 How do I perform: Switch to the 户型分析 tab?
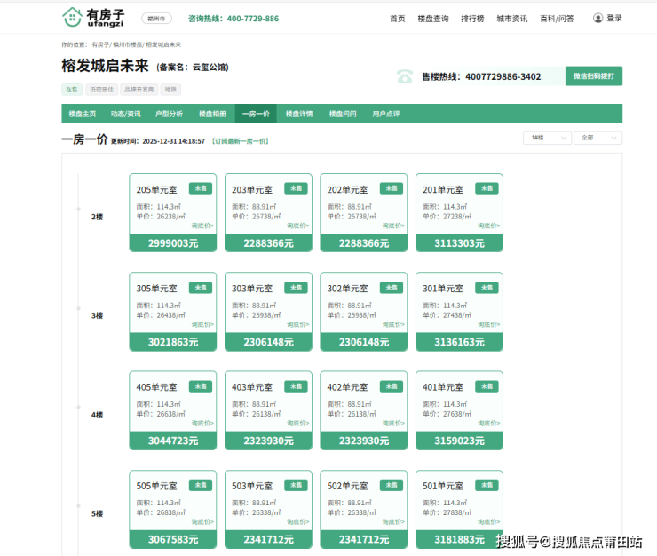pyautogui.click(x=169, y=114)
